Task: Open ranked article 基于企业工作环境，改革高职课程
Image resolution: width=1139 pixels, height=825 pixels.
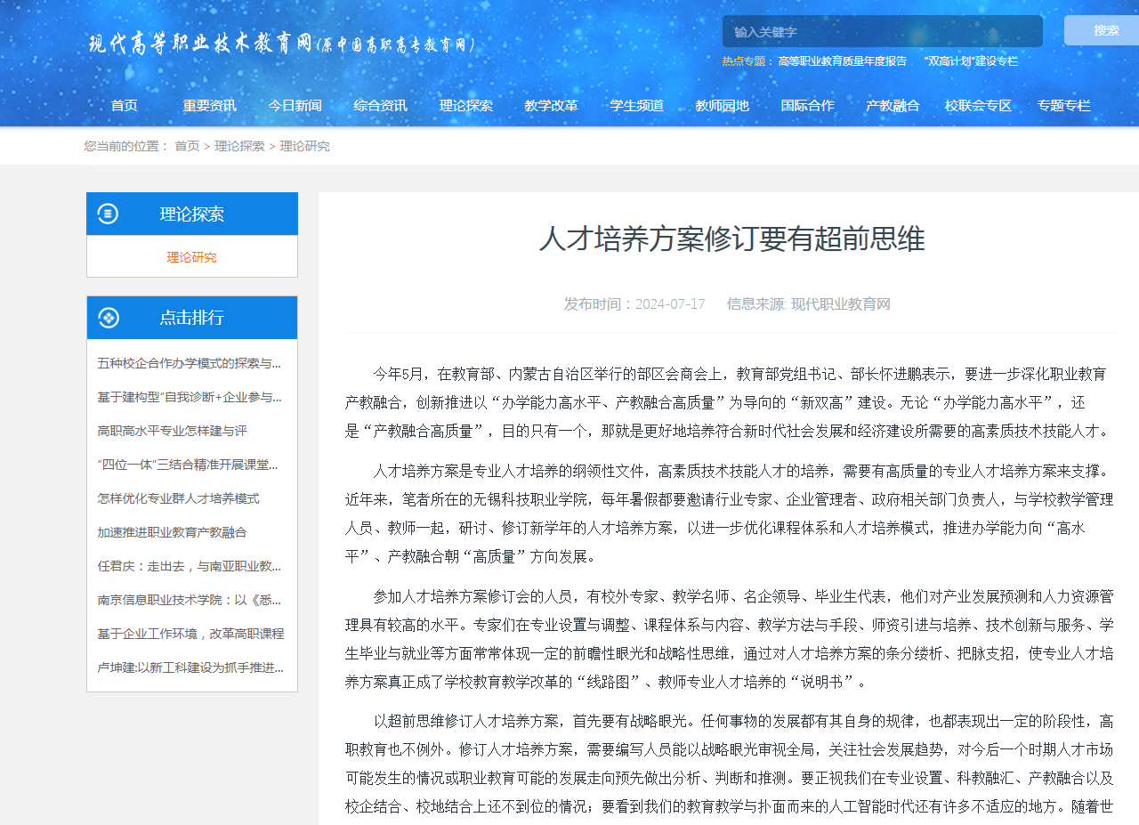Action: point(190,634)
